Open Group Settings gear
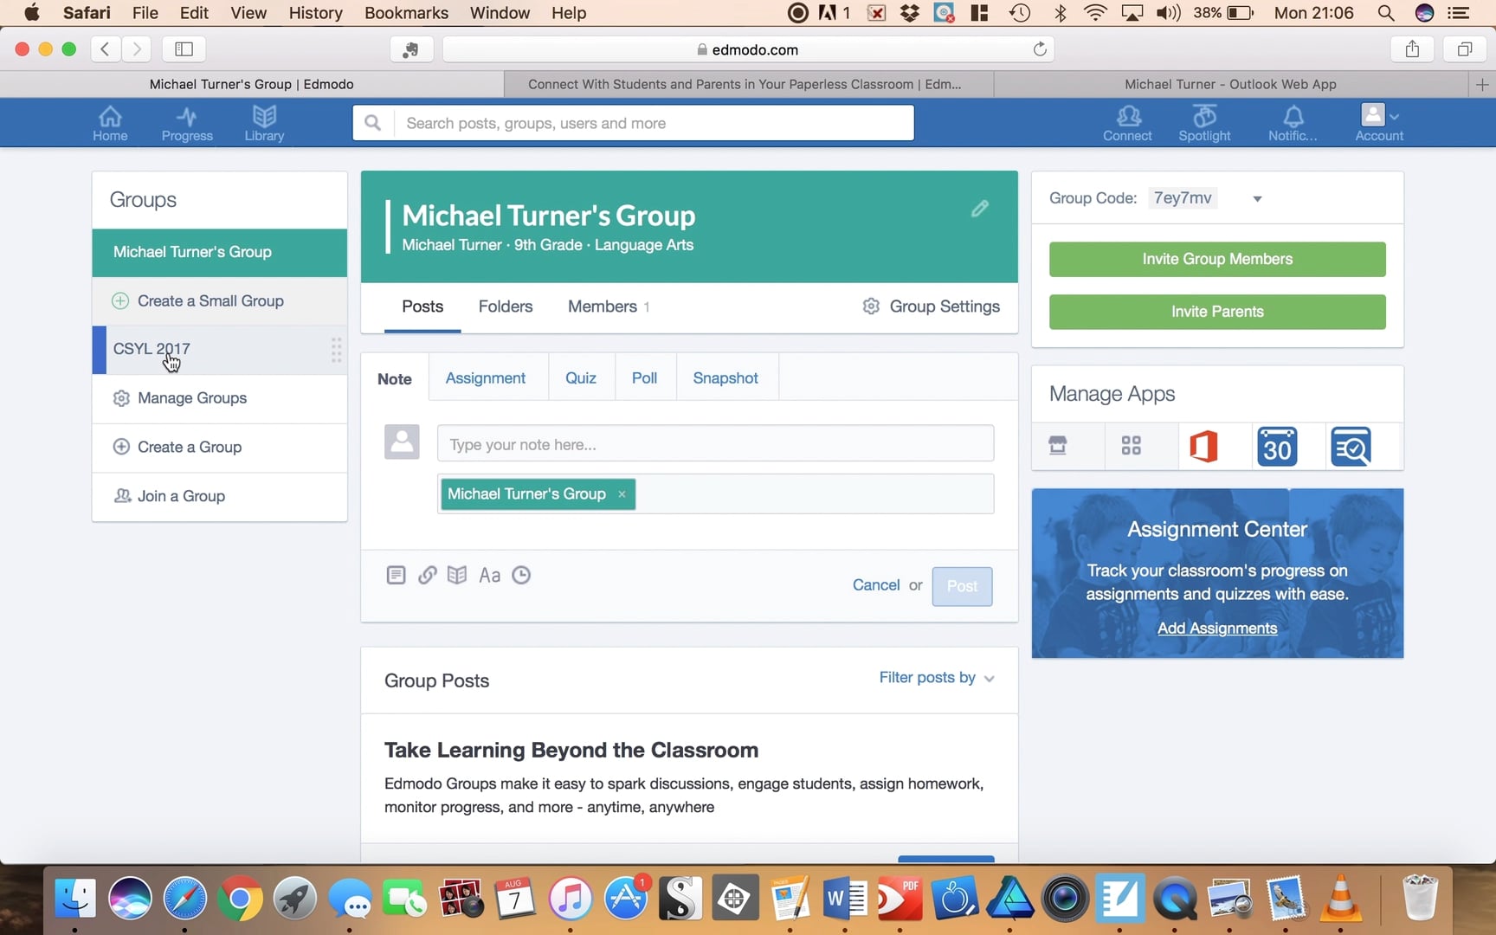The width and height of the screenshot is (1496, 935). pyautogui.click(x=932, y=306)
